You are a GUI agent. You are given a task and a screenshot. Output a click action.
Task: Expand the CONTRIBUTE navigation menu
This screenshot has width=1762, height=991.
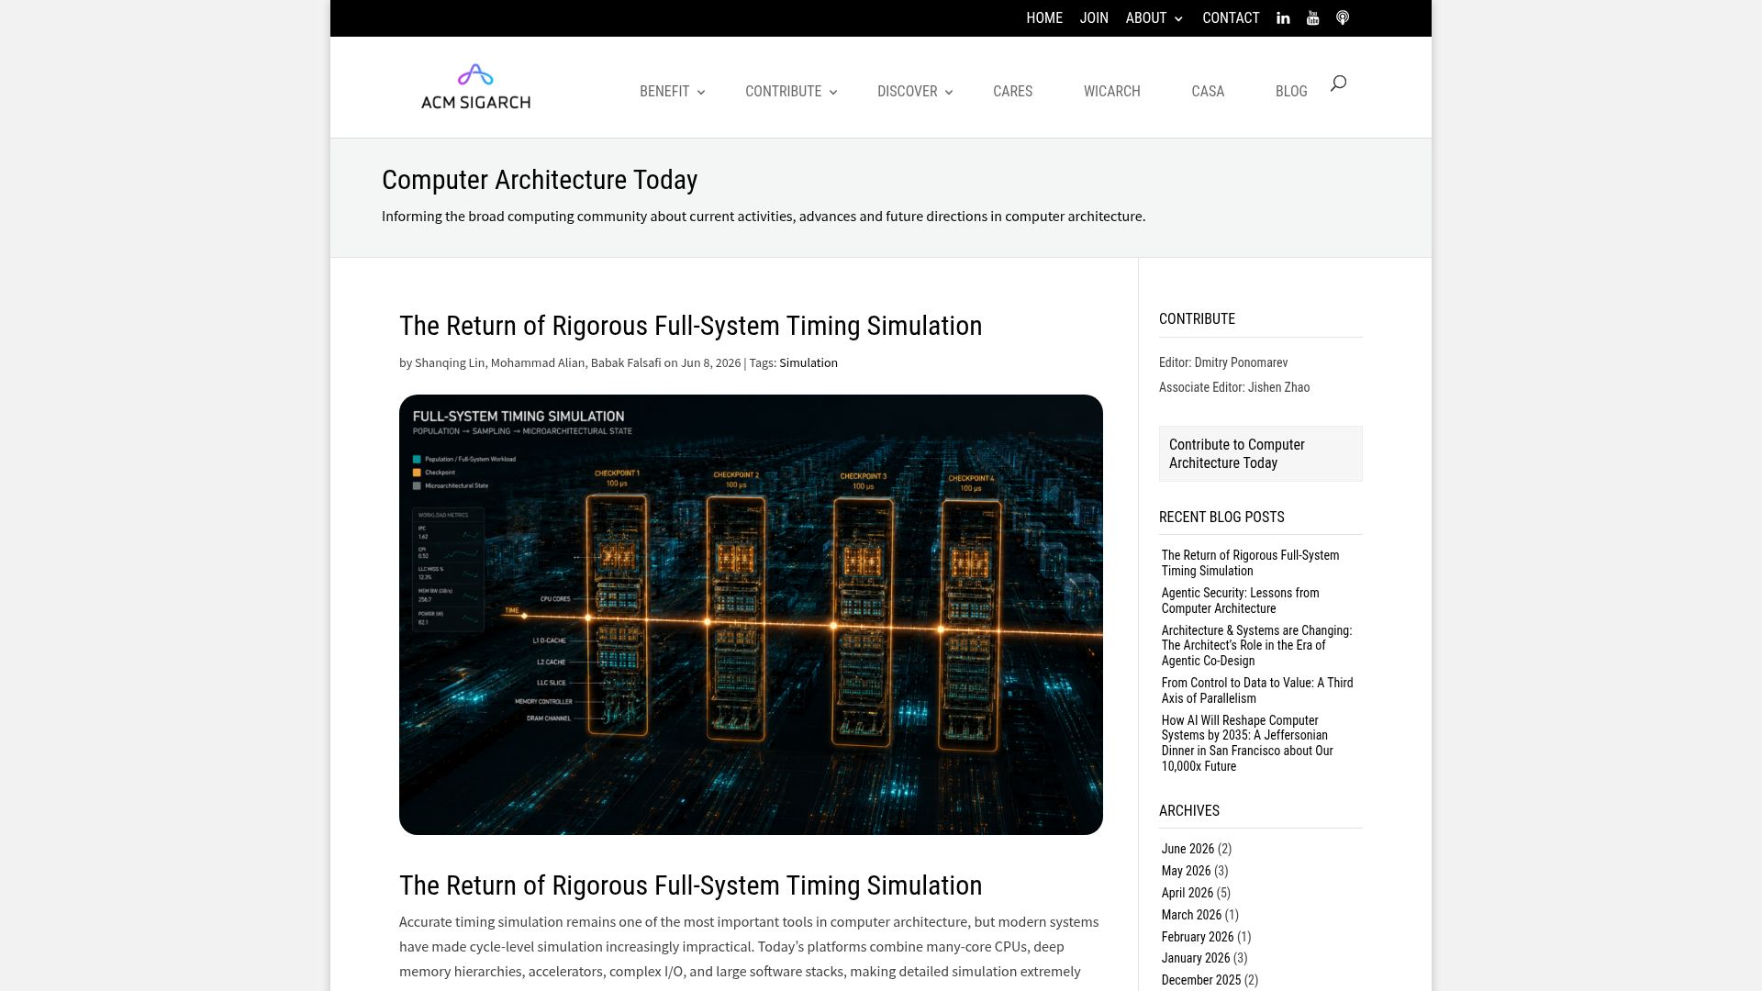(x=791, y=92)
